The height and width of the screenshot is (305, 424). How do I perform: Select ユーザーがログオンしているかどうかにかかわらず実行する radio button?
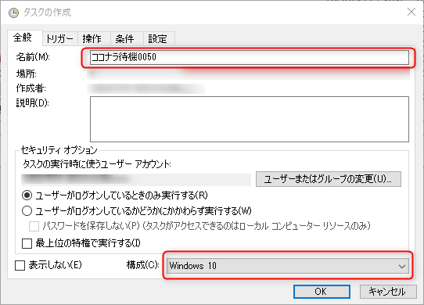[x=27, y=211]
